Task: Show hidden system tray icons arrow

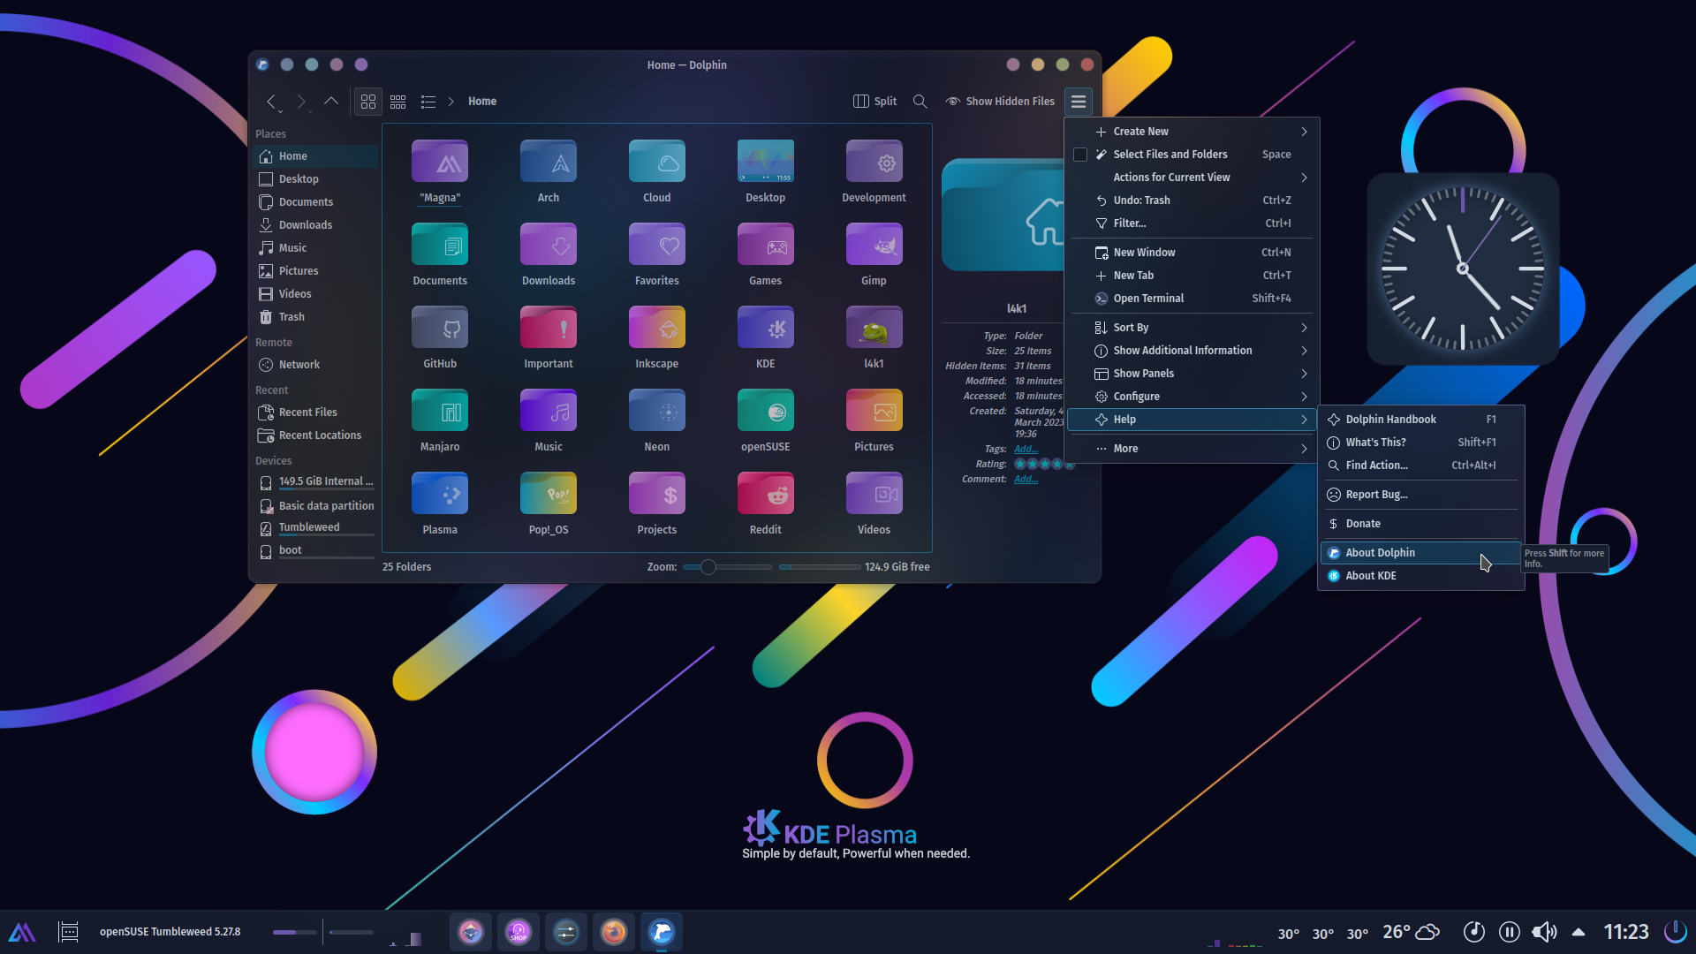Action: [x=1579, y=932]
